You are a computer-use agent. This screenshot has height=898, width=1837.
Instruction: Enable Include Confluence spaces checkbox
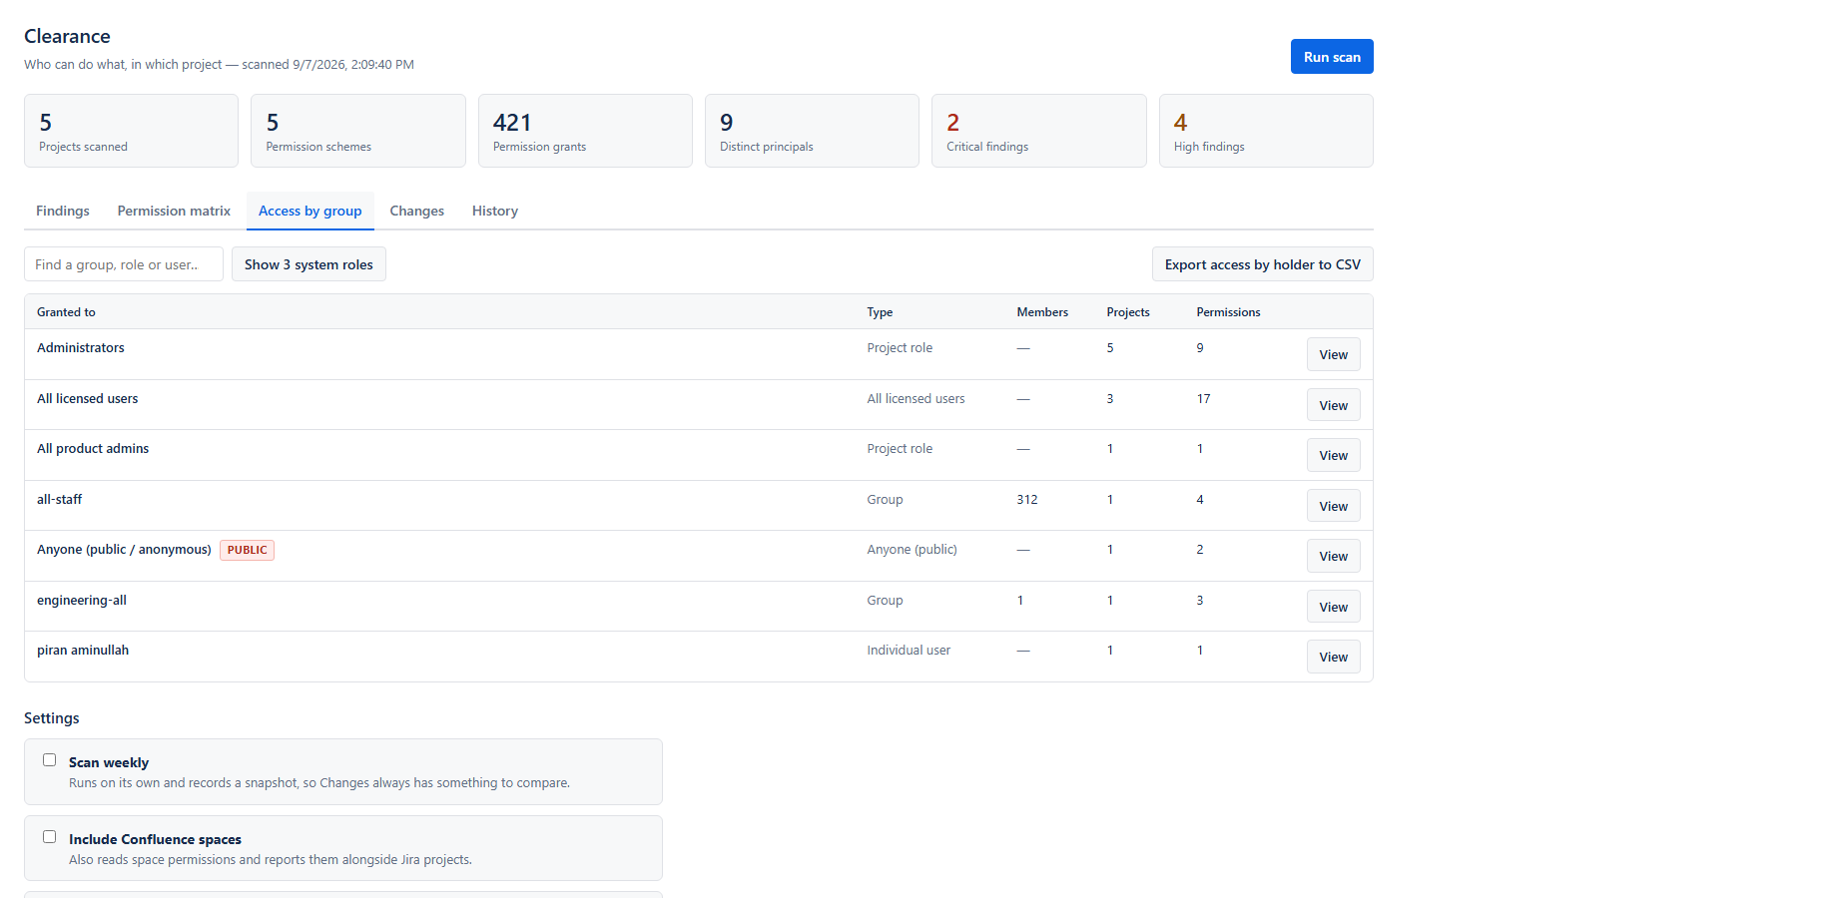pos(49,837)
